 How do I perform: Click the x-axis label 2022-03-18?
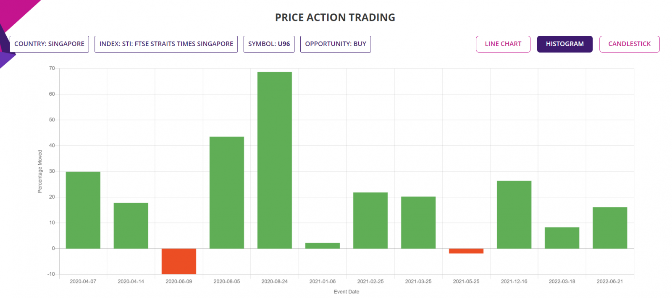(x=562, y=282)
